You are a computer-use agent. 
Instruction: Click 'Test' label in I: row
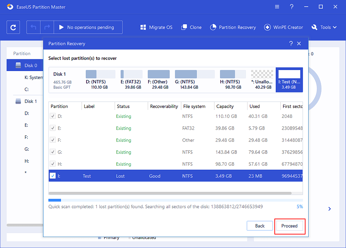(87, 176)
